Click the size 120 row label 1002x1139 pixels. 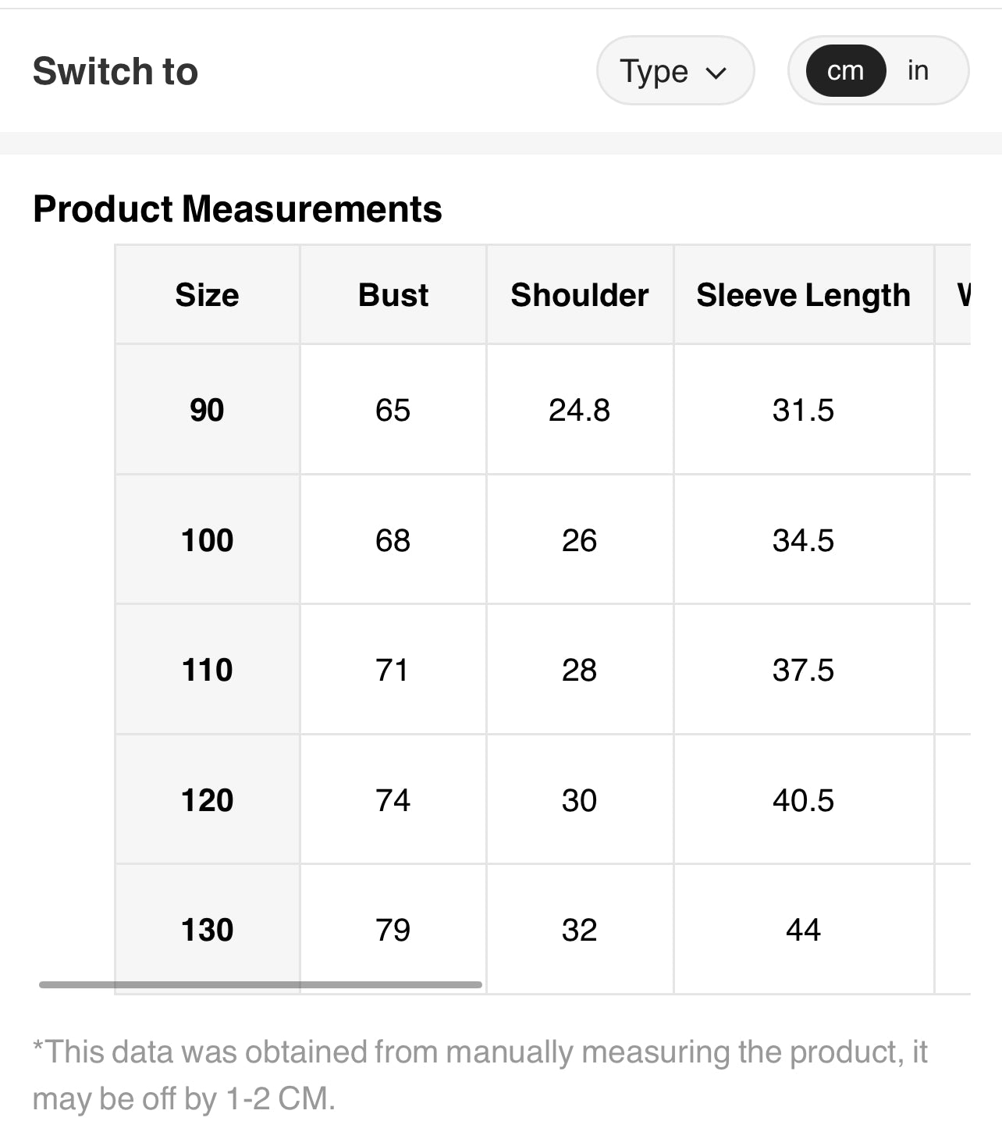207,800
